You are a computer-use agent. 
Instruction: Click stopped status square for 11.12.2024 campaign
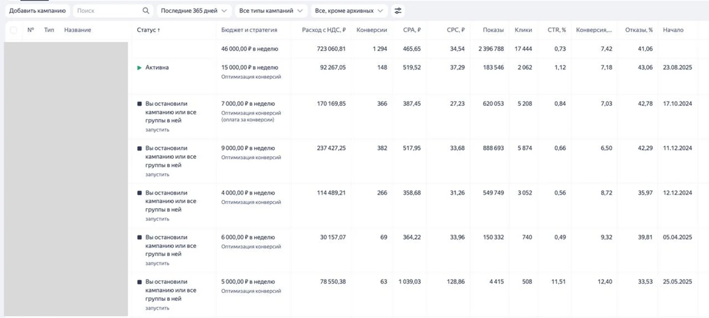[x=139, y=148]
